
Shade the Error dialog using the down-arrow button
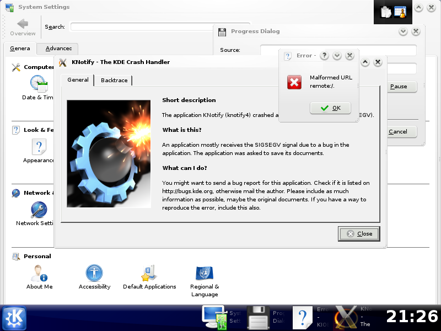coord(337,56)
